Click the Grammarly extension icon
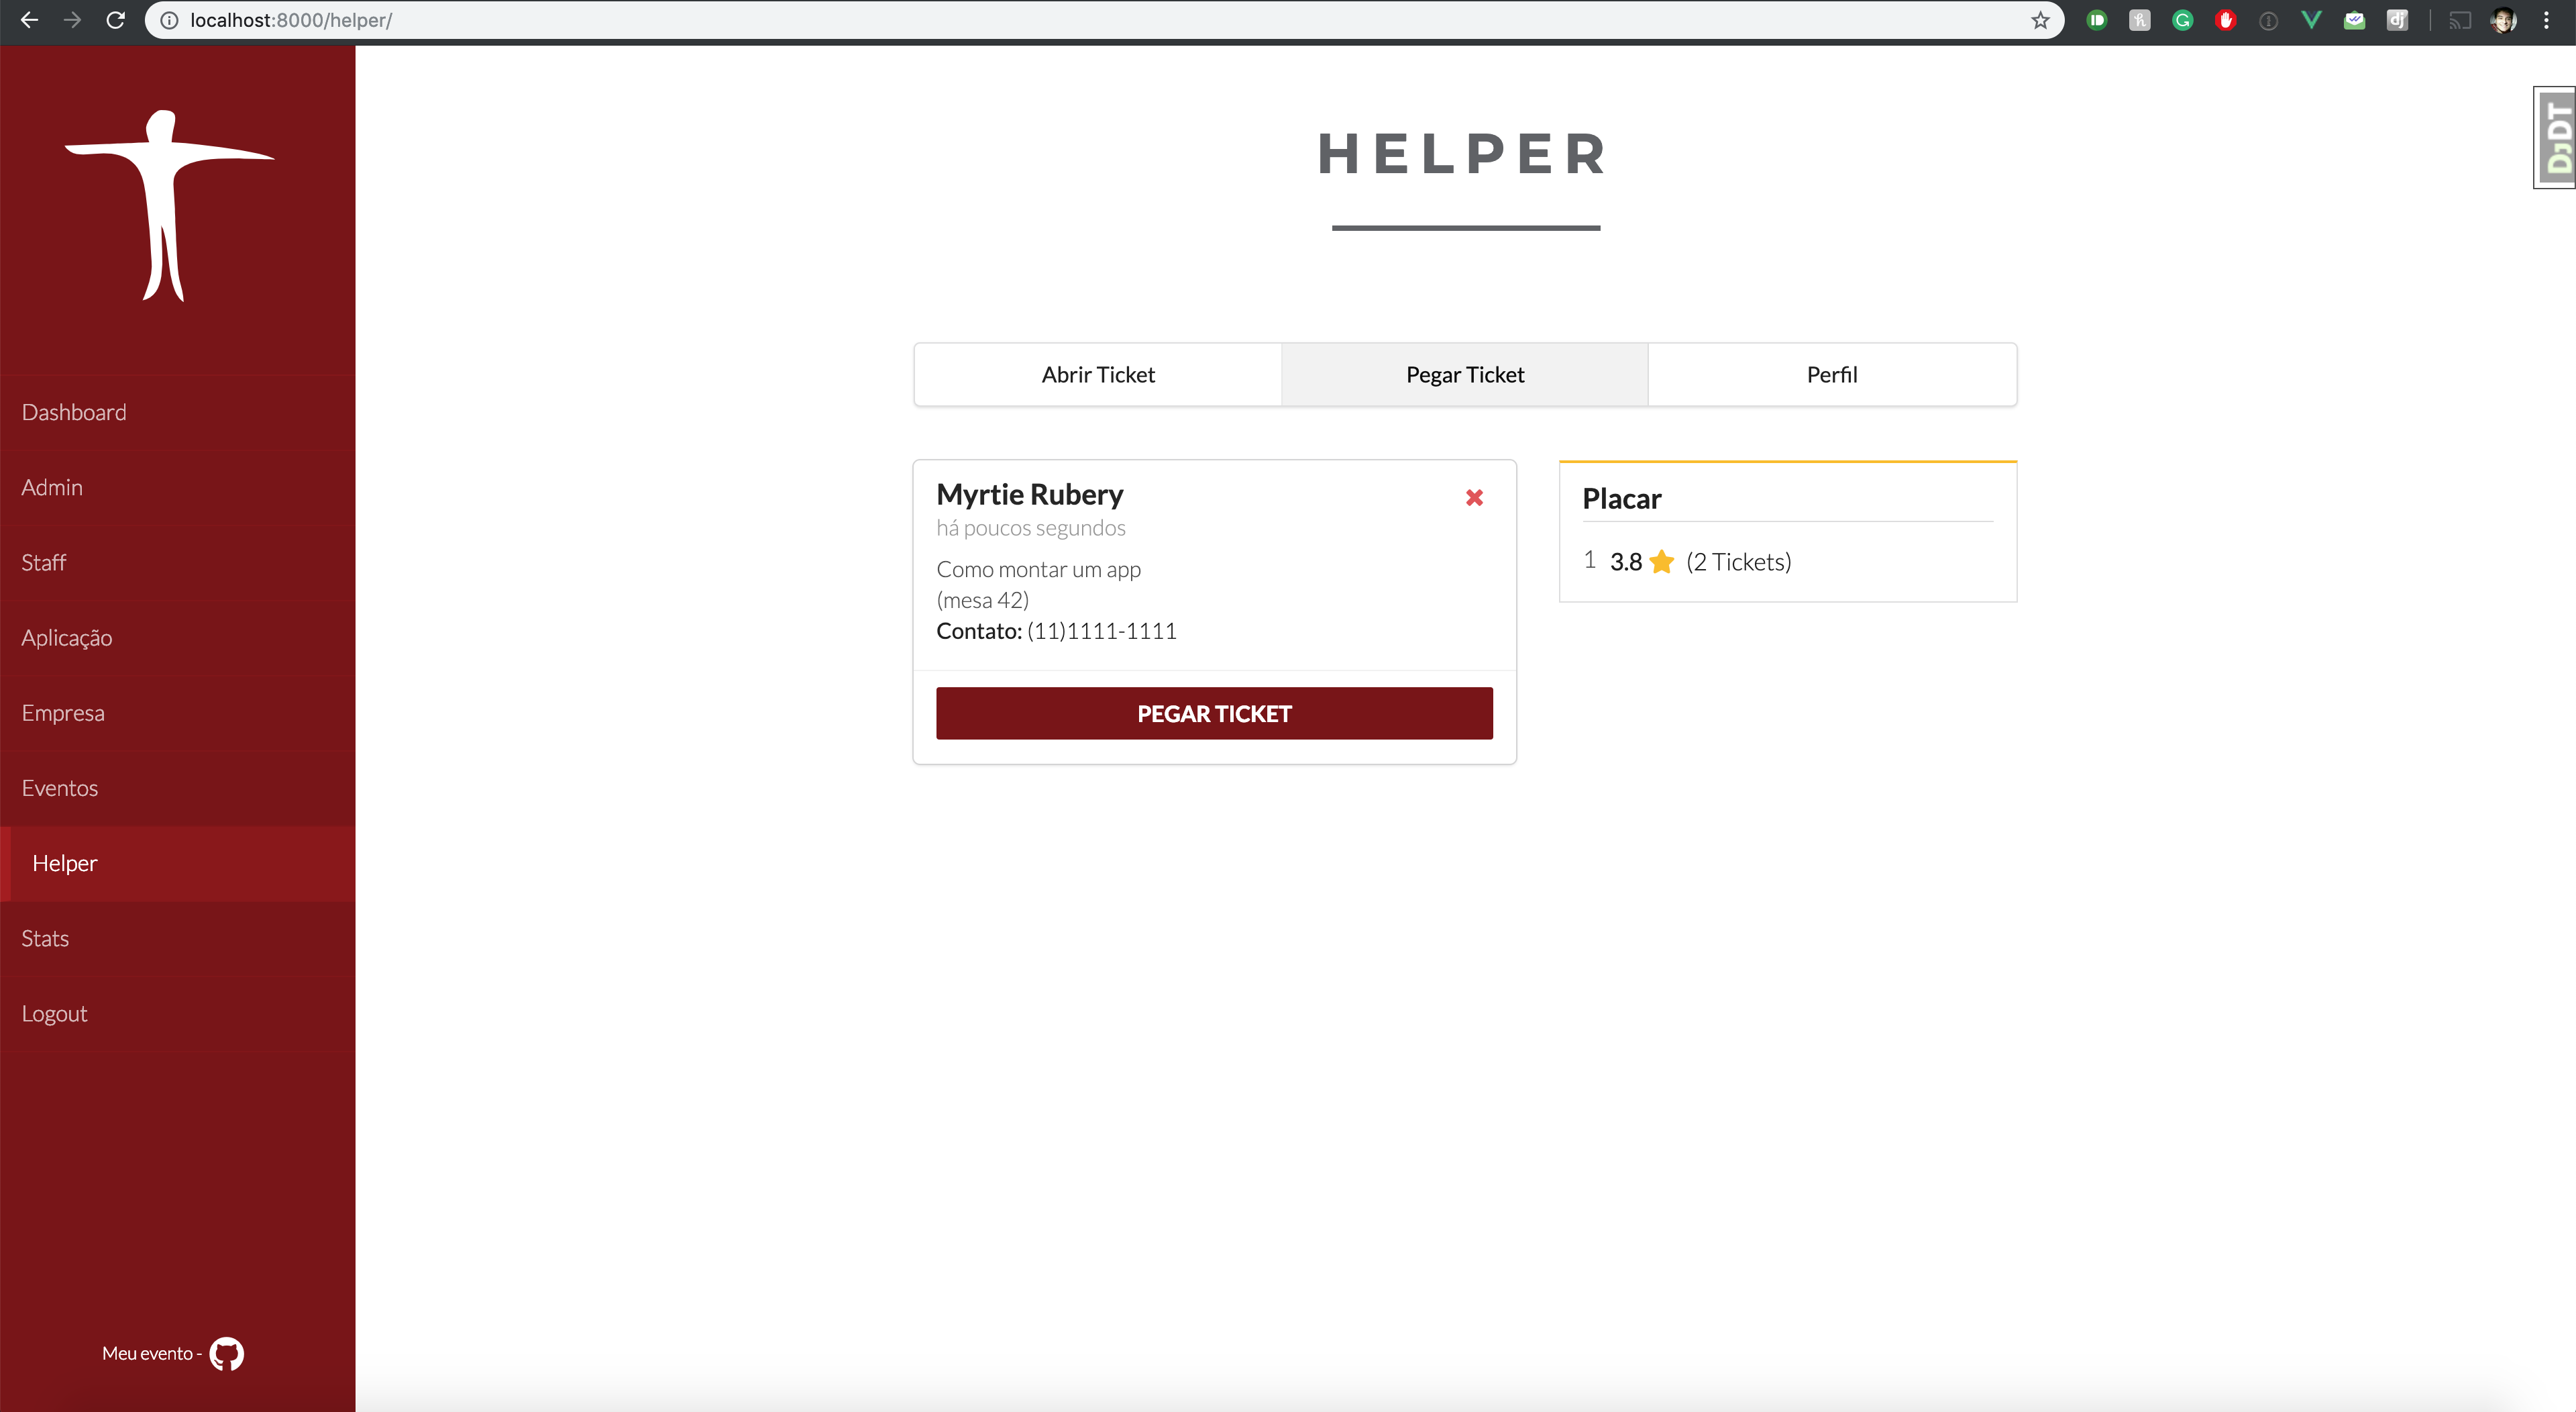The image size is (2576, 1412). pyautogui.click(x=2183, y=20)
